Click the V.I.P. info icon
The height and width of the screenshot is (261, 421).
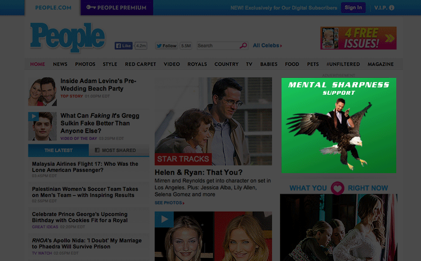pos(392,8)
